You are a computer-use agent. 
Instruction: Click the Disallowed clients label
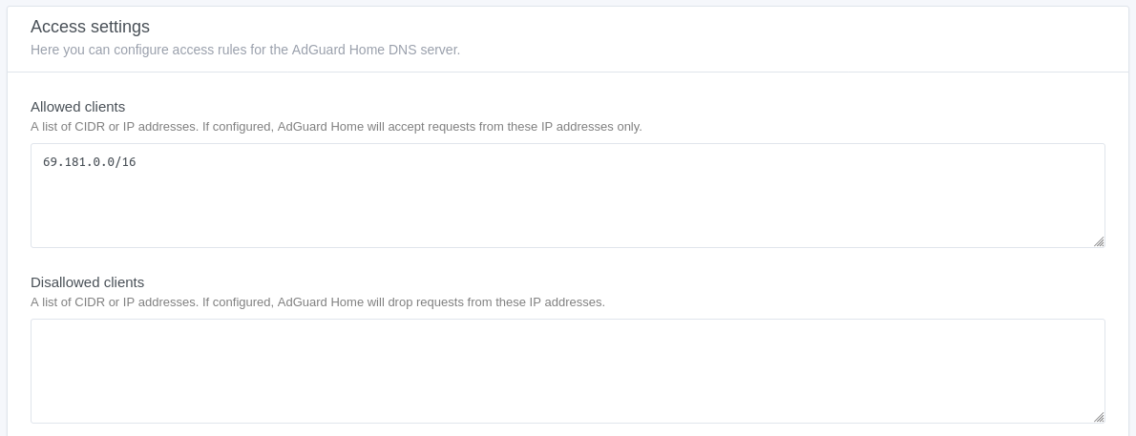click(87, 282)
